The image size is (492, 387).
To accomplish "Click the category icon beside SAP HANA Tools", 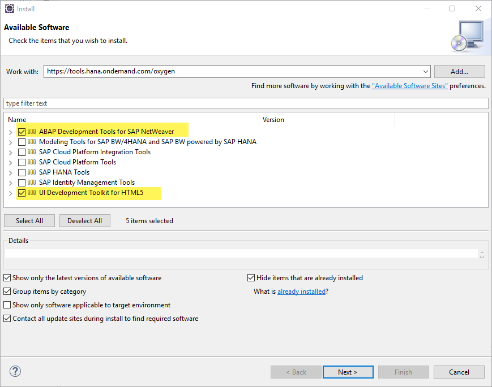I will 32,172.
